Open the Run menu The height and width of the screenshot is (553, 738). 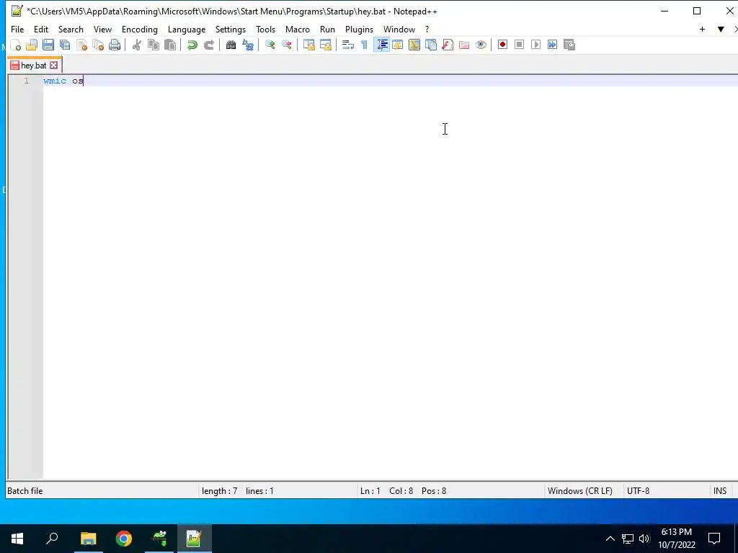point(328,29)
